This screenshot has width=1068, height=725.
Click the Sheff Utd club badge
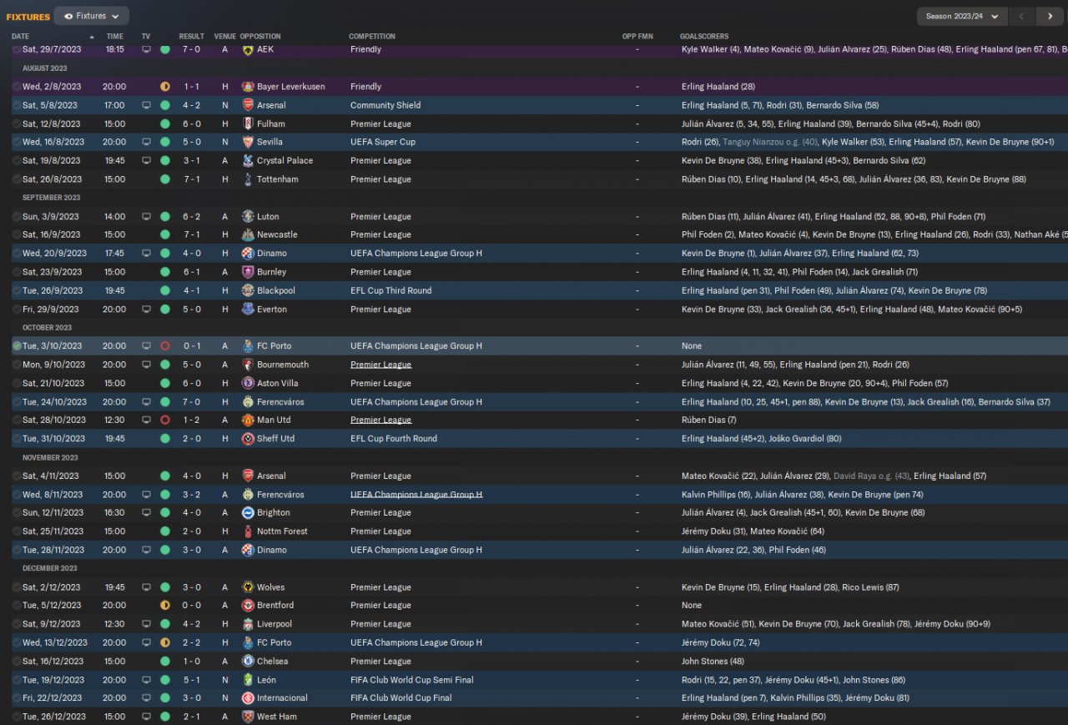[248, 438]
